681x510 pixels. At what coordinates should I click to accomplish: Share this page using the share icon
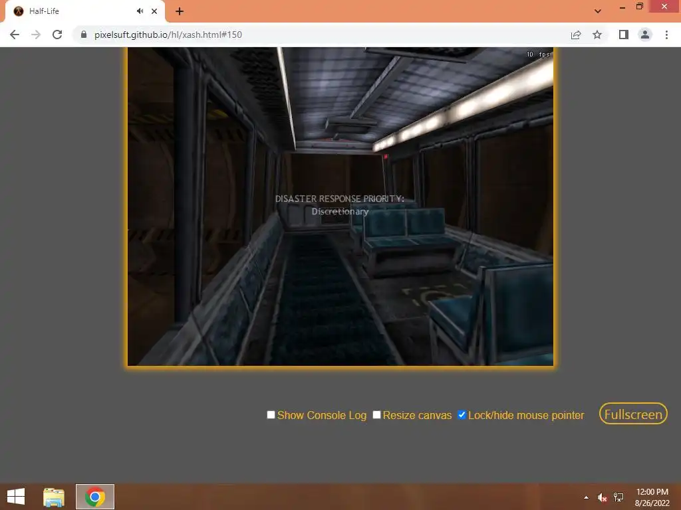point(576,35)
